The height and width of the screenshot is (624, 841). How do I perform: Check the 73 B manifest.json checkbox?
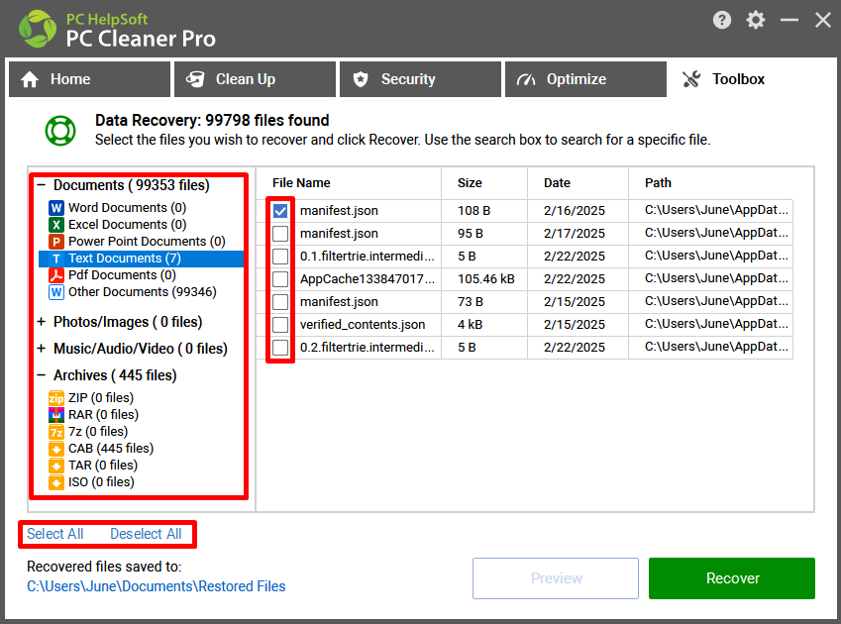(280, 302)
